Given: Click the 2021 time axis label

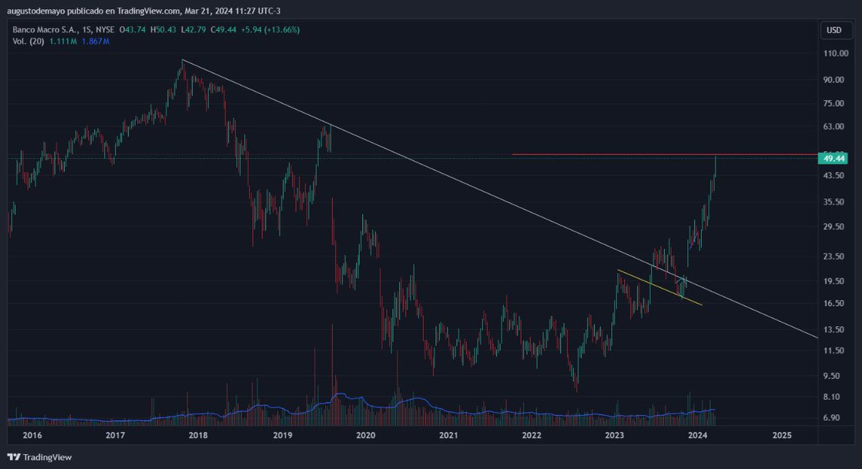Looking at the screenshot, I should point(449,435).
